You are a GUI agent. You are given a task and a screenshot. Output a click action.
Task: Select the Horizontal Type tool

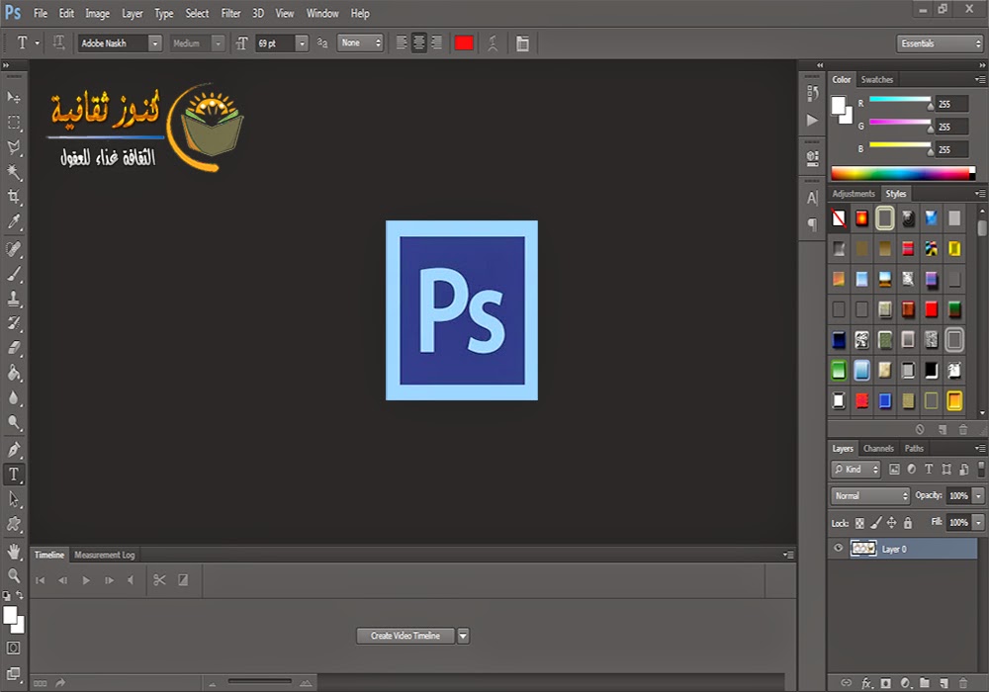(14, 474)
